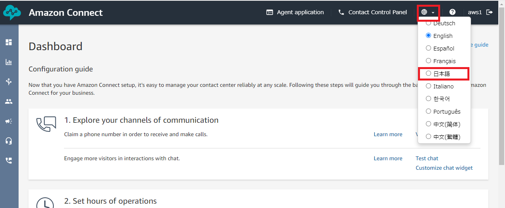Screen dimensions: 505x208
Task: Select Português language radio button
Action: pos(428,111)
